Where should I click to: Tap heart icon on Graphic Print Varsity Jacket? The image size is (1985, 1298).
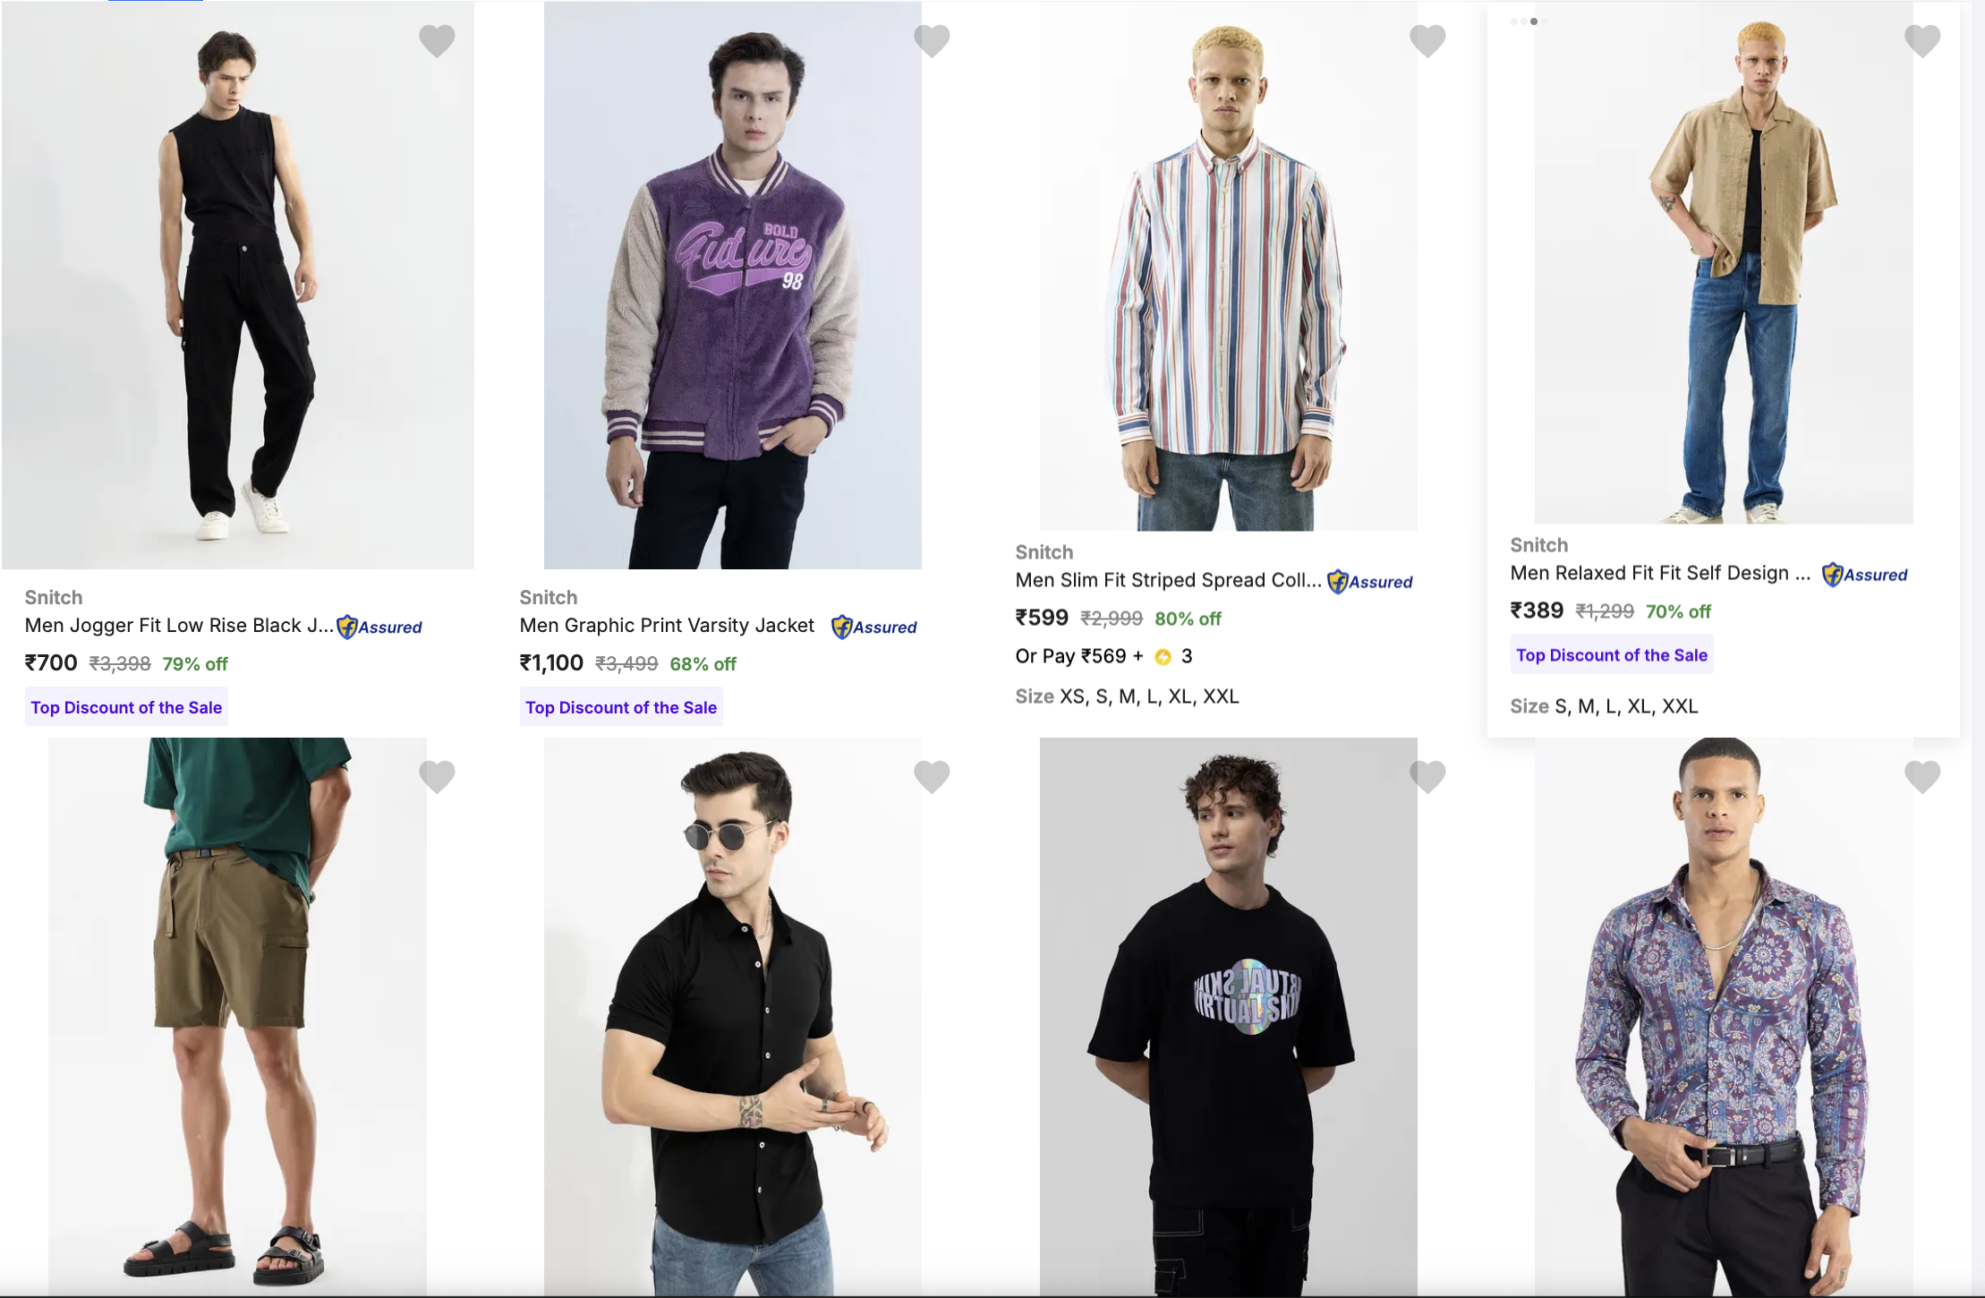tap(932, 40)
